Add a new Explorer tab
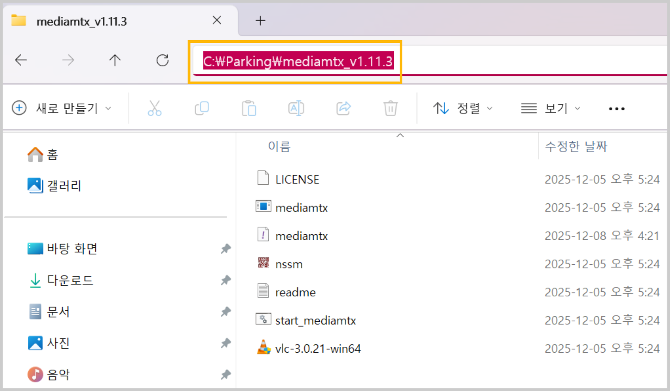 coord(261,20)
